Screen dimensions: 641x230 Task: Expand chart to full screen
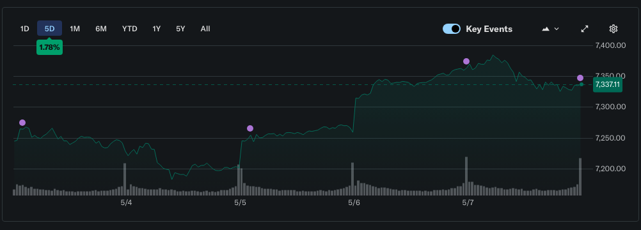[585, 29]
